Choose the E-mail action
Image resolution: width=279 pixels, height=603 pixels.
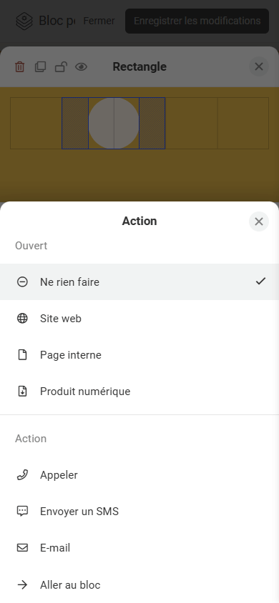[x=139, y=547]
